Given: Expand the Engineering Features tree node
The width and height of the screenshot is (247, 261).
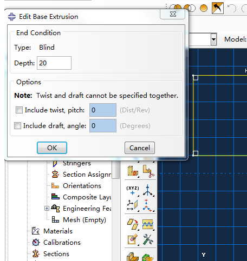Looking at the screenshot, I should [x=47, y=209].
